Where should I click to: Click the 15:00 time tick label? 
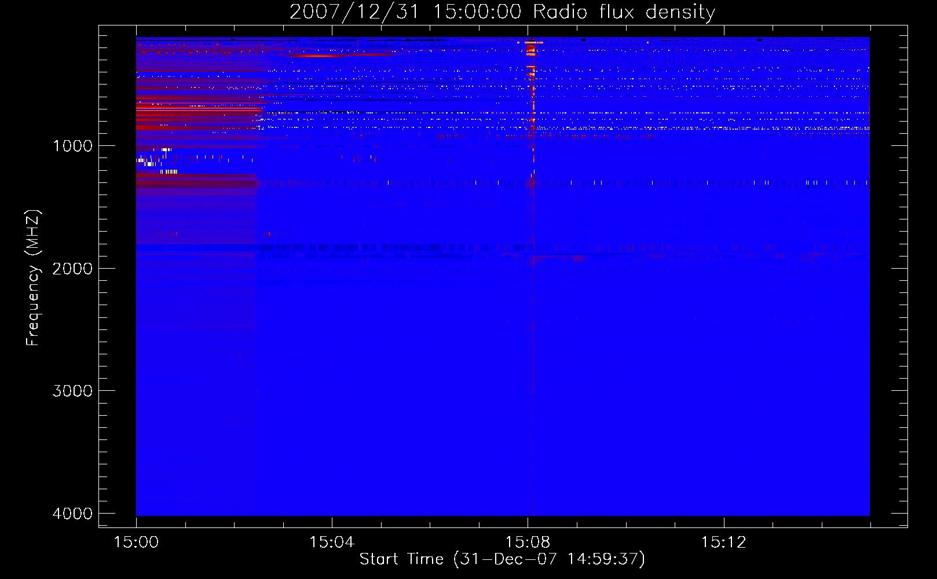coord(136,543)
